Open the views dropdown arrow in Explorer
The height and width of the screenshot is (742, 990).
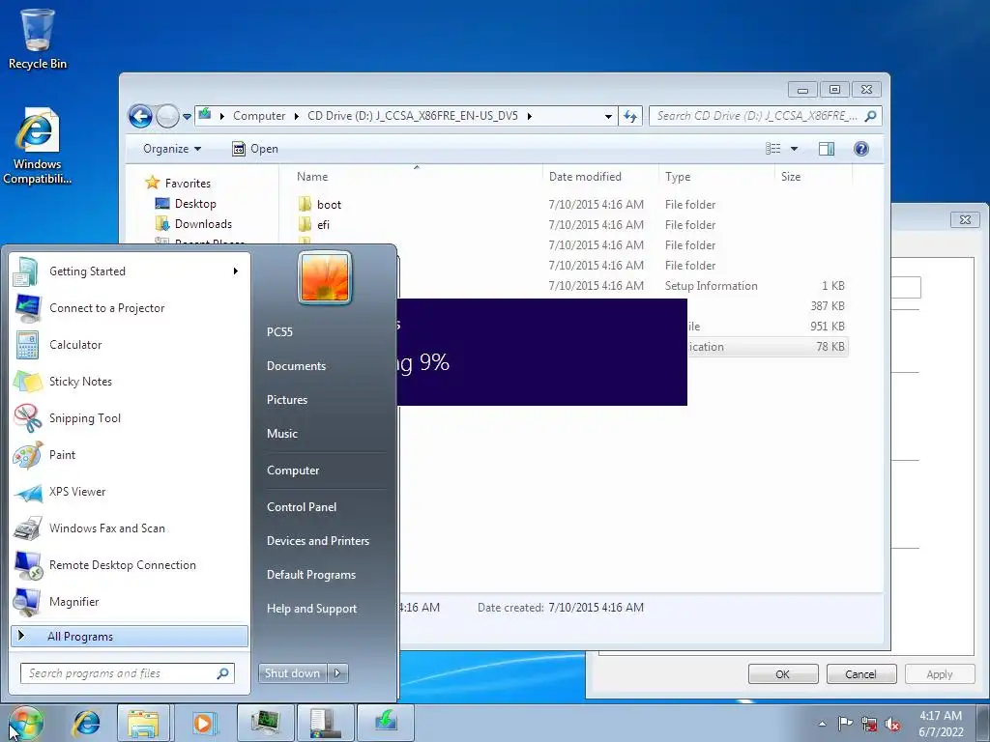(795, 149)
